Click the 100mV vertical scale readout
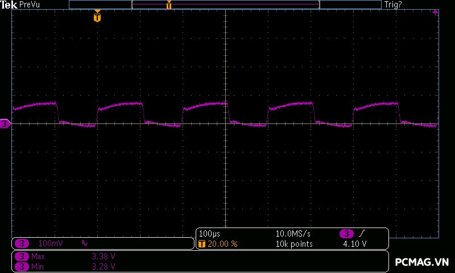The image size is (455, 273). pos(50,243)
